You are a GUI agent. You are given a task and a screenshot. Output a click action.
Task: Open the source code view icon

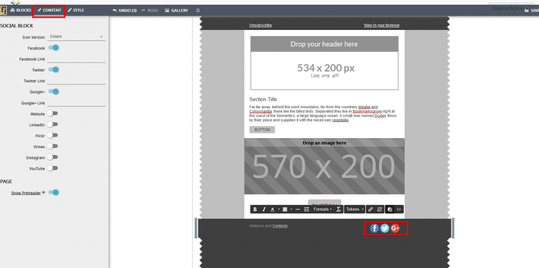pyautogui.click(x=399, y=209)
